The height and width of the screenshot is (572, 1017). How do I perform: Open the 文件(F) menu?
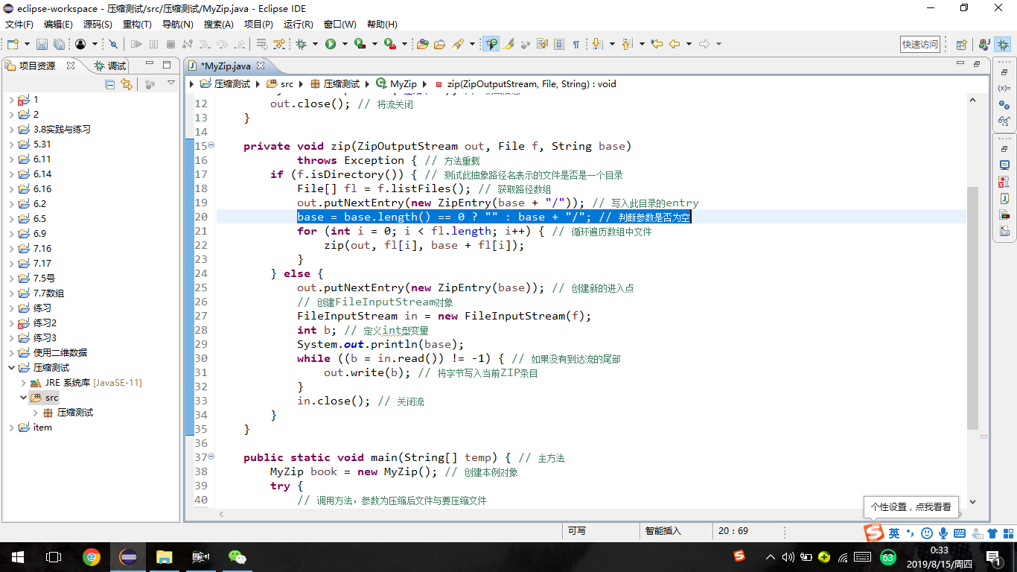(19, 25)
